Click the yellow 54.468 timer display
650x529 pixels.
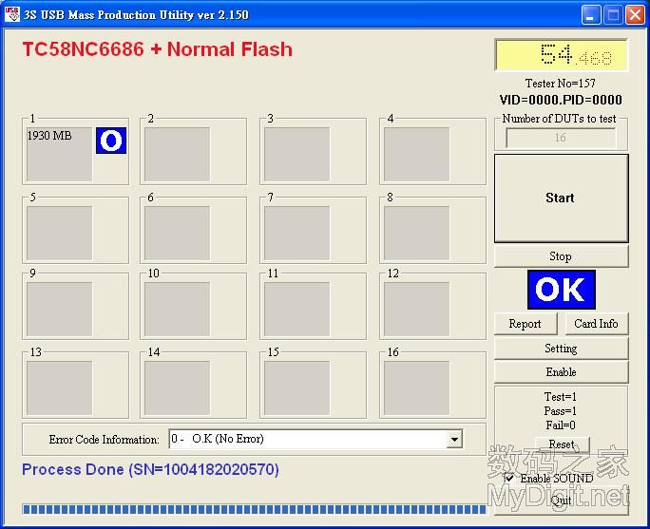tap(562, 55)
